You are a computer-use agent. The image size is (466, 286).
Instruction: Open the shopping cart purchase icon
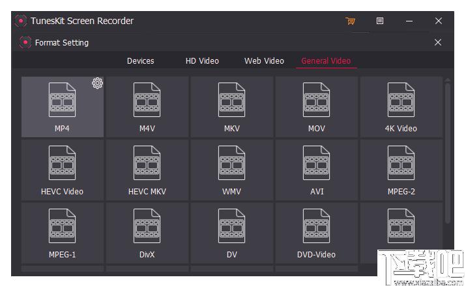[x=350, y=21]
